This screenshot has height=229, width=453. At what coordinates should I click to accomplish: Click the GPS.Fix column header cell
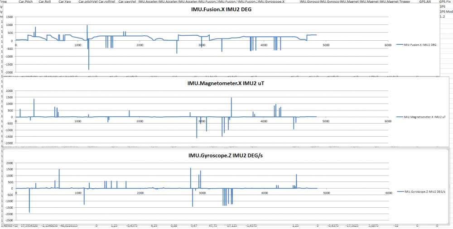tap(445, 2)
